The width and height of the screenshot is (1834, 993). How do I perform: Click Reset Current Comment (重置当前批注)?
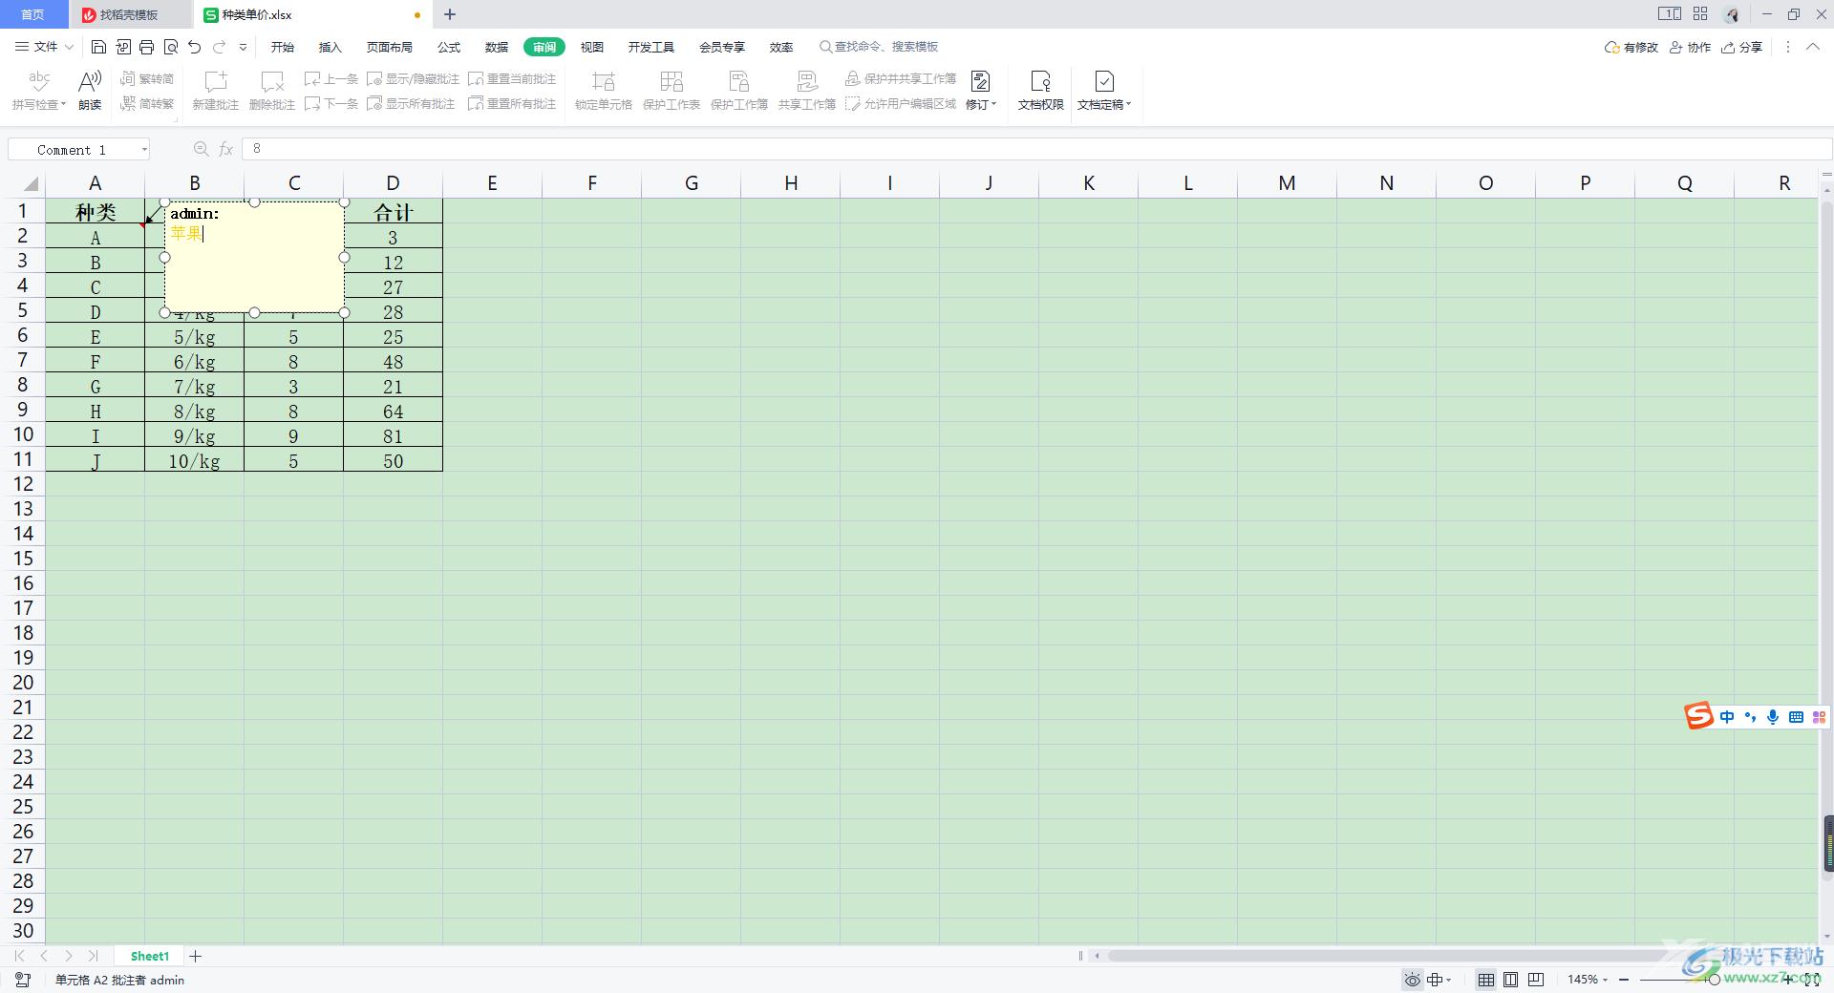512,79
